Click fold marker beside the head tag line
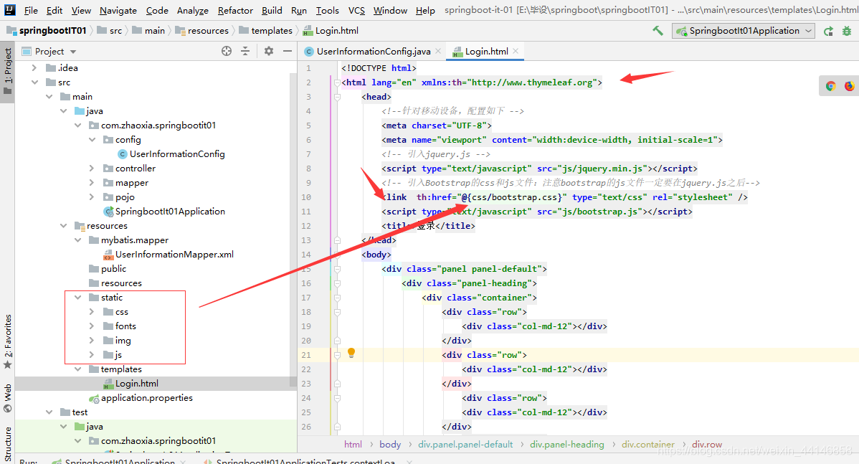859x464 pixels. [x=338, y=97]
